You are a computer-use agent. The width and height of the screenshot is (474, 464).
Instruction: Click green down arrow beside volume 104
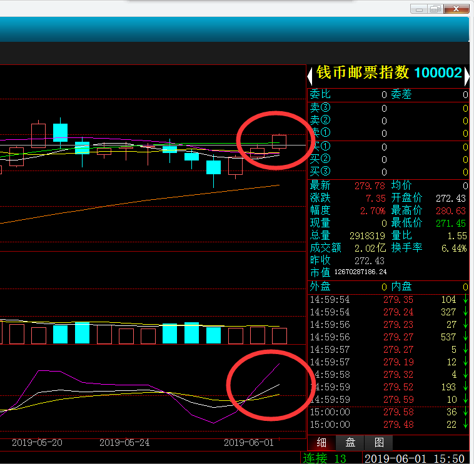465,300
